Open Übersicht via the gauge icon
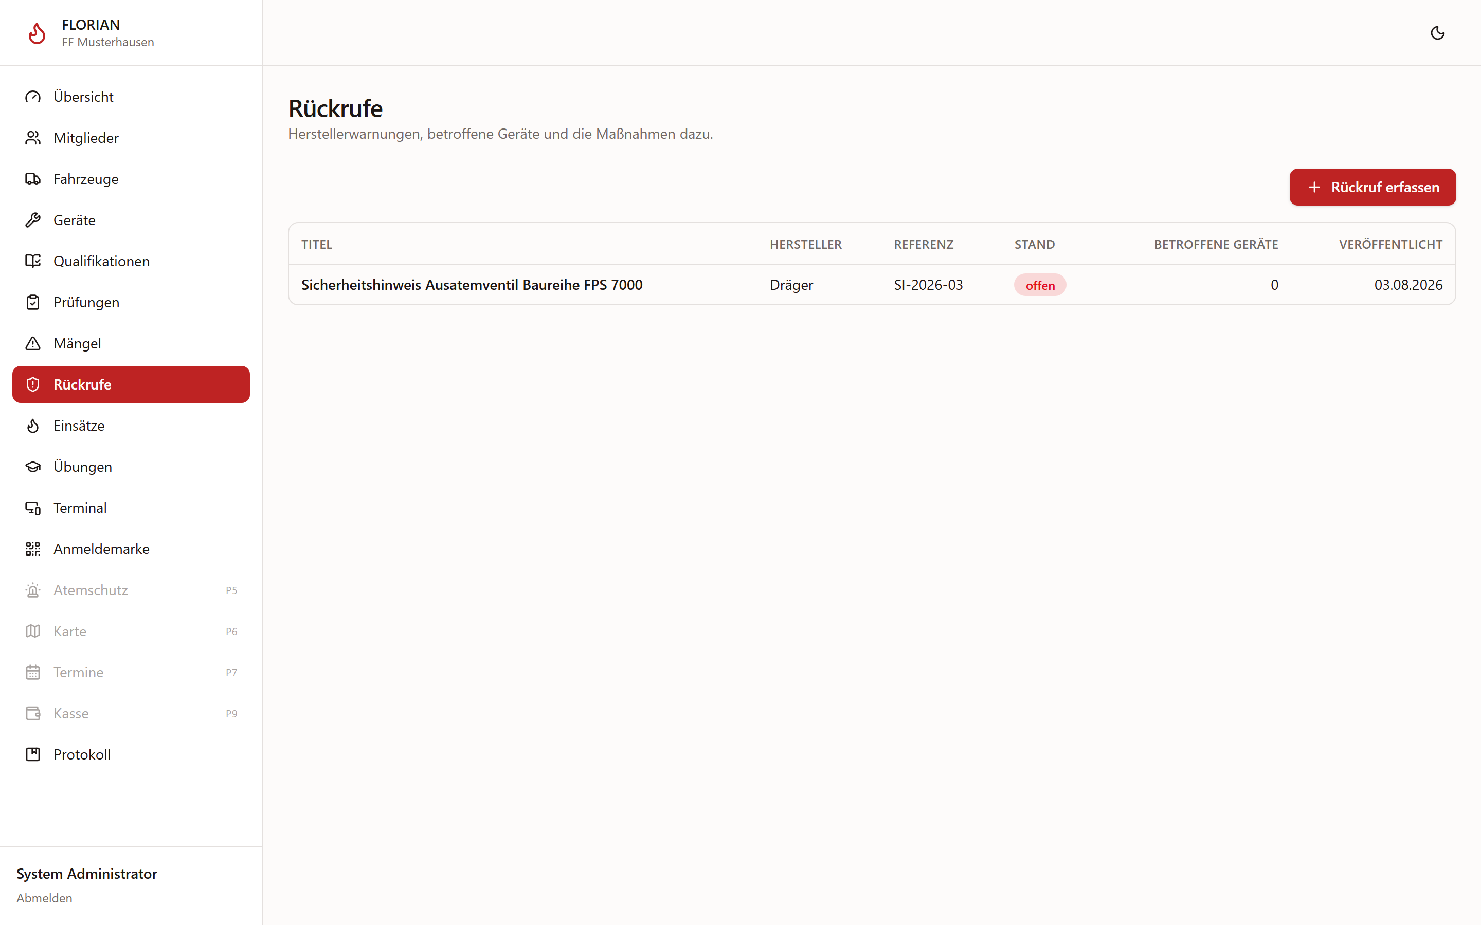The height and width of the screenshot is (925, 1481). [x=33, y=97]
